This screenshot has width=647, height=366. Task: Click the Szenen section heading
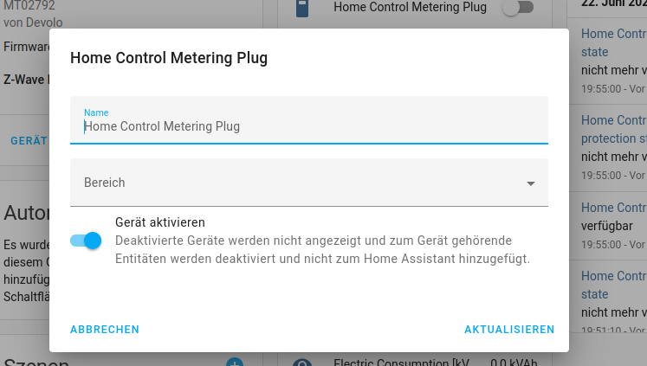click(x=36, y=362)
